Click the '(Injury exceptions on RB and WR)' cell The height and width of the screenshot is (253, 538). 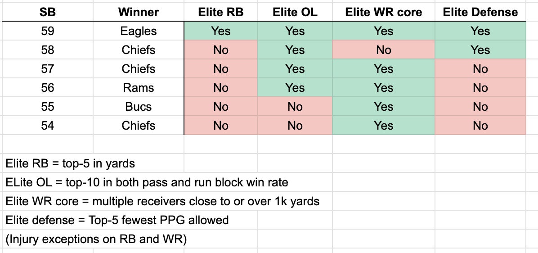tap(96, 239)
